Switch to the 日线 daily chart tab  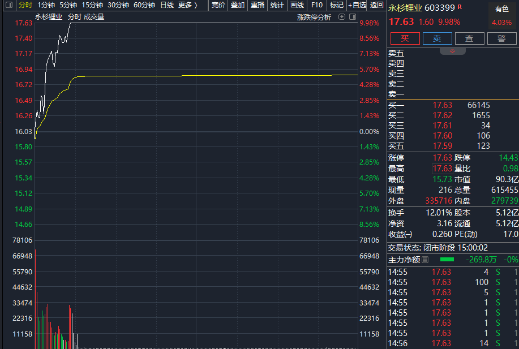pos(167,5)
